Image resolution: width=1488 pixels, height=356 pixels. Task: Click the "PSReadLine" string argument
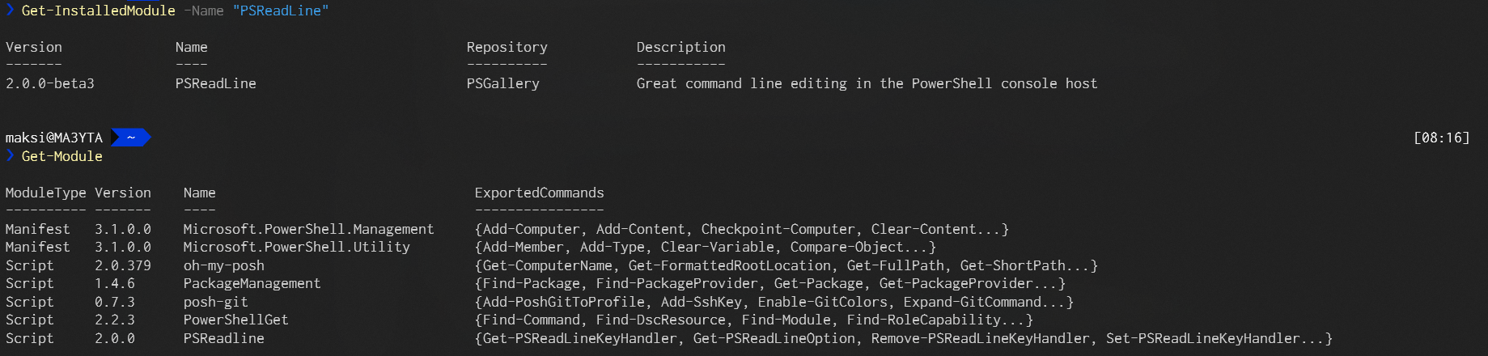tap(281, 11)
